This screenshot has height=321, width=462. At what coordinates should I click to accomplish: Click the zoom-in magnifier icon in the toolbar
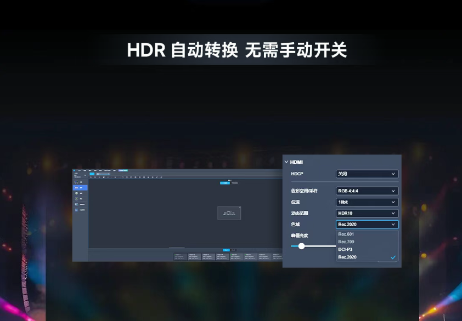[x=91, y=176]
